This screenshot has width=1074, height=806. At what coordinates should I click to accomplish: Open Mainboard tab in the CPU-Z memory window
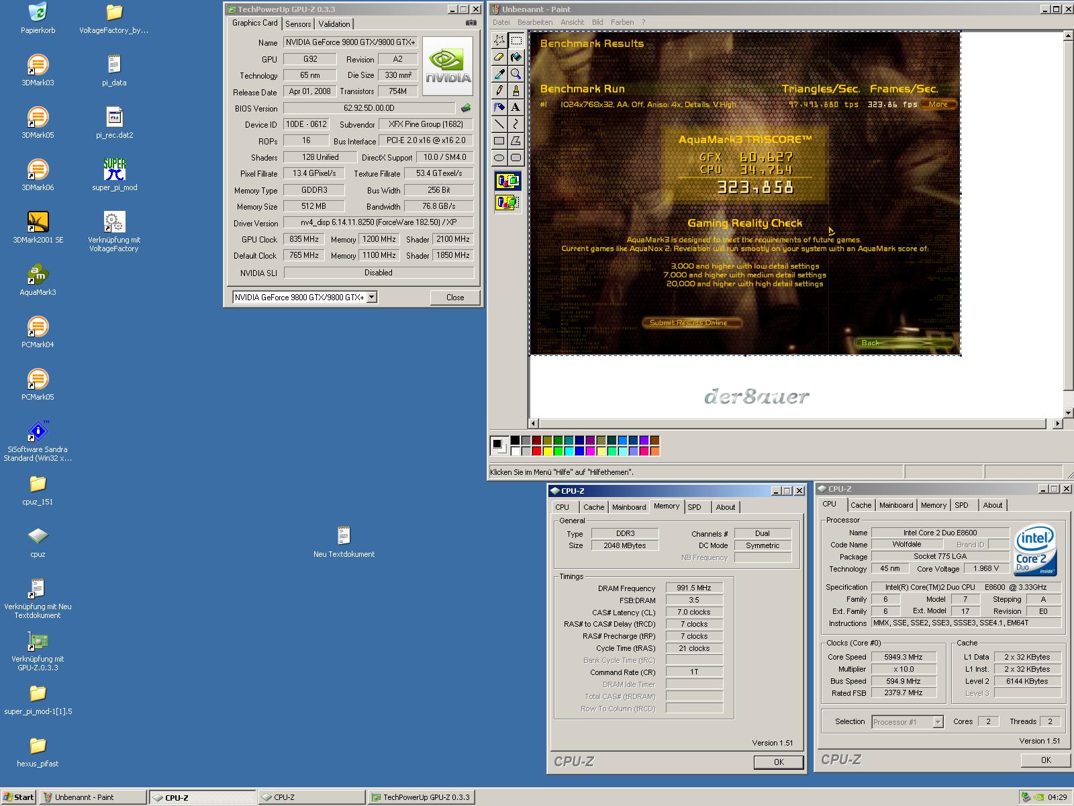(629, 507)
